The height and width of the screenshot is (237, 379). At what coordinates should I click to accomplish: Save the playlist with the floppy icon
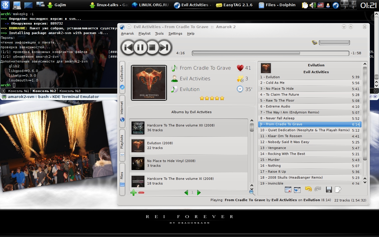click(x=329, y=190)
